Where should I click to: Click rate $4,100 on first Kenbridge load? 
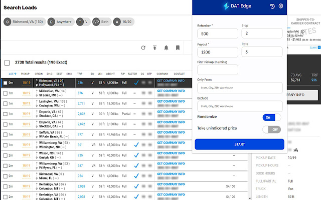(230, 186)
